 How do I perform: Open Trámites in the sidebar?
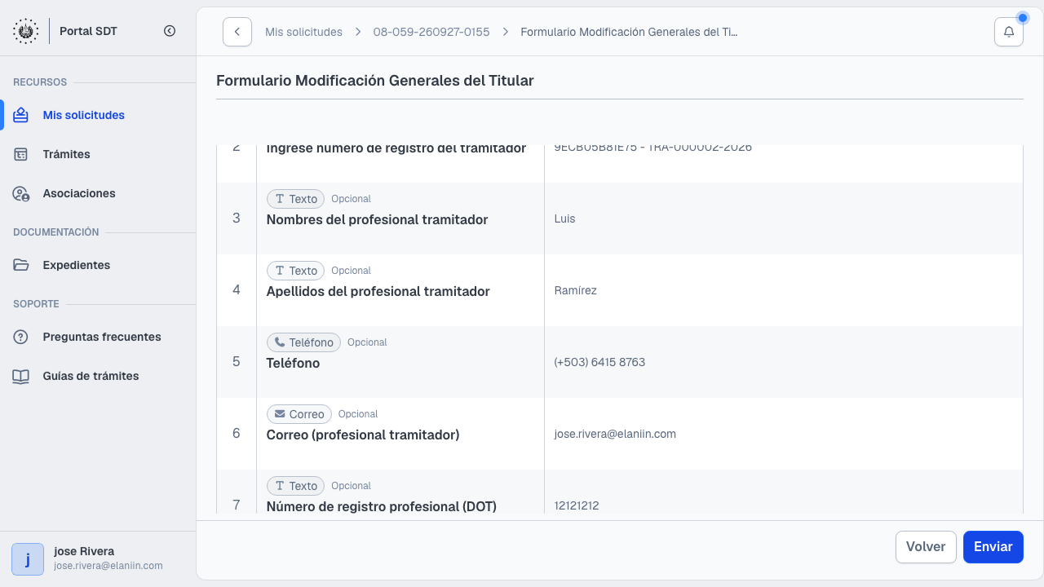click(98, 154)
